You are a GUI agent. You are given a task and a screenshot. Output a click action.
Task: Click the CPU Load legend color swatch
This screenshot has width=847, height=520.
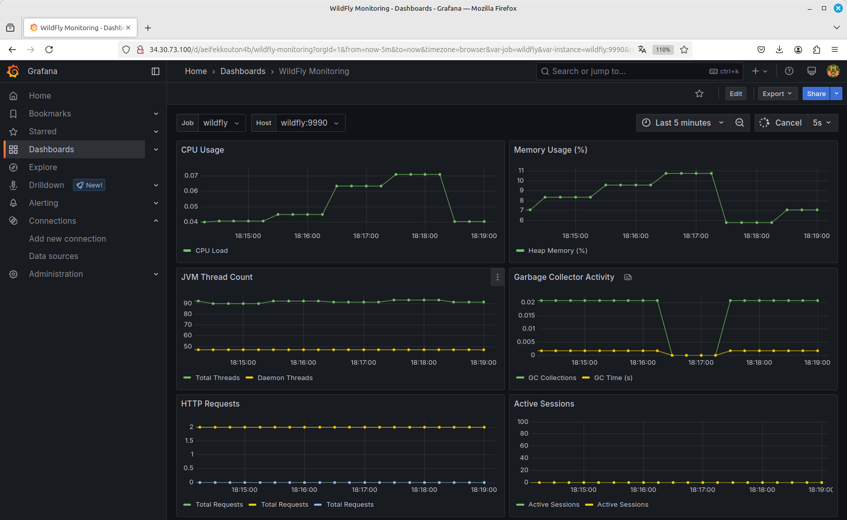pyautogui.click(x=187, y=251)
